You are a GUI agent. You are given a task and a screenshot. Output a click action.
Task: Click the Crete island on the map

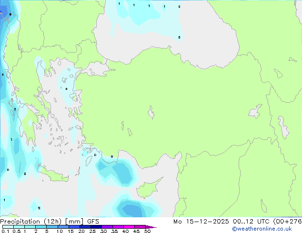tap(55, 175)
